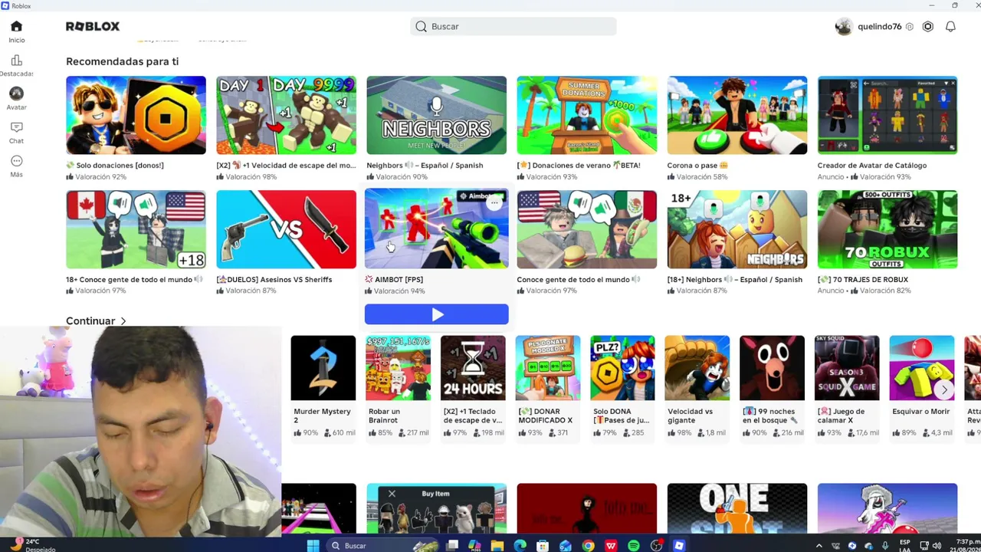Open the volume control in the system tray
This screenshot has width=981, height=552.
[937, 546]
